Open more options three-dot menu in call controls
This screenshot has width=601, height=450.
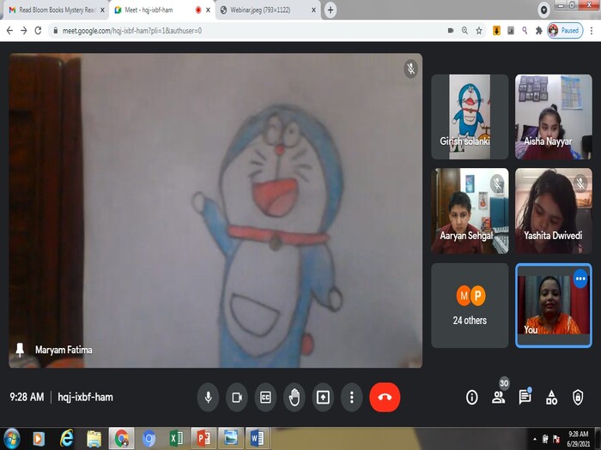(x=351, y=397)
